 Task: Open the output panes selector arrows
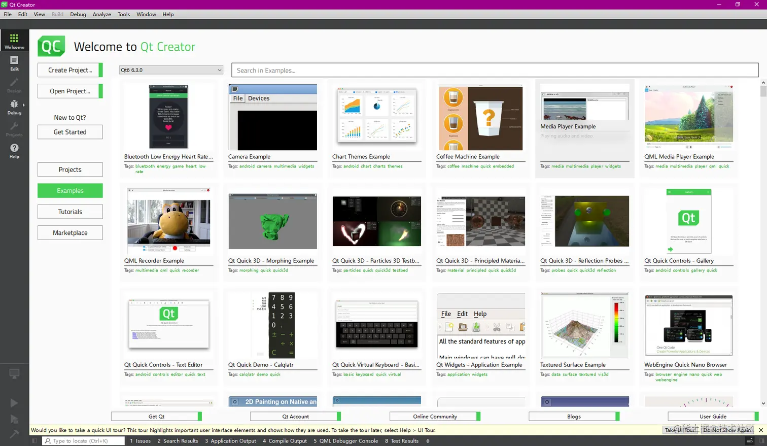[x=428, y=441]
